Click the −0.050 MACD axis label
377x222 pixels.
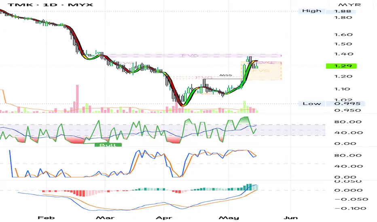[x=351, y=199]
